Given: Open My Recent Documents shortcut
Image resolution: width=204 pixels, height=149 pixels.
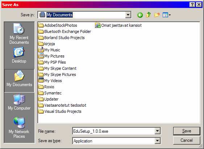Looking at the screenshot, I should pyautogui.click(x=19, y=34).
